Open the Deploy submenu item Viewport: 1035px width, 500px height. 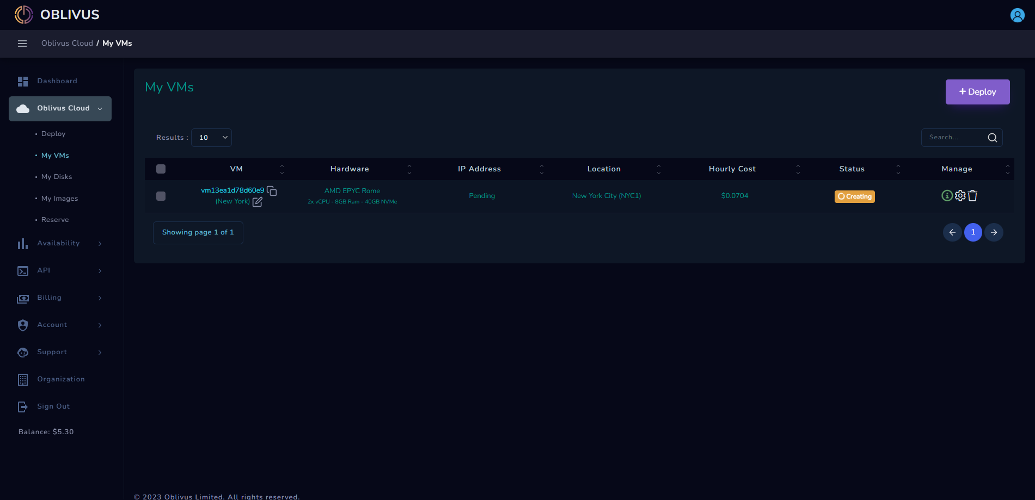pyautogui.click(x=53, y=134)
